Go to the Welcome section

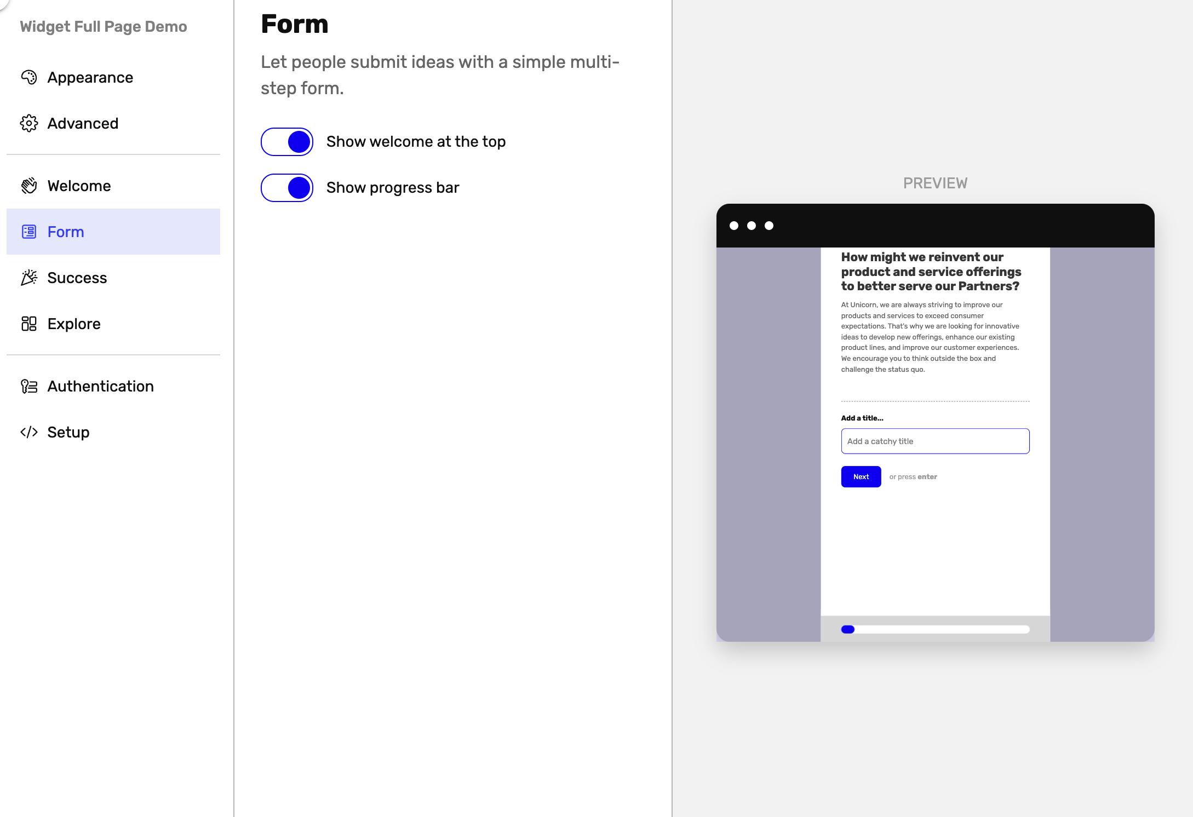tap(79, 186)
